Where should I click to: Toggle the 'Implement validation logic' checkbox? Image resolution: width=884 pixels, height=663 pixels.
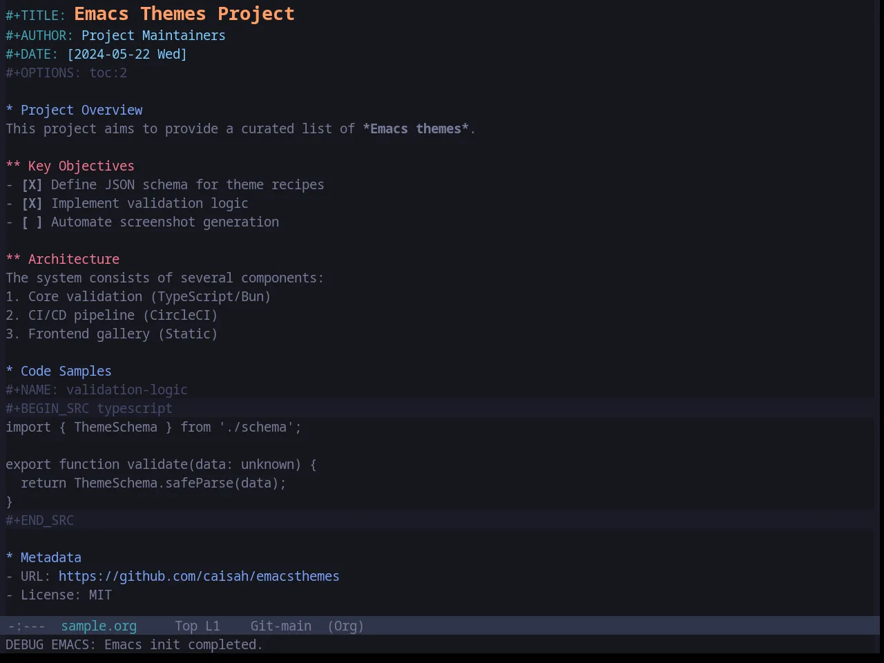coord(32,203)
